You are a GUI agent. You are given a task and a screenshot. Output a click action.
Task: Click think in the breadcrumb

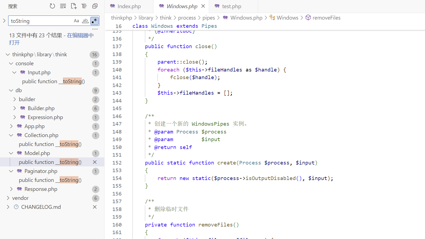(x=166, y=18)
